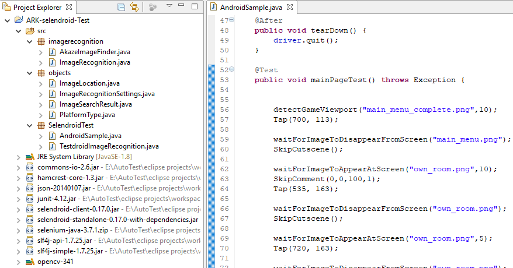This screenshot has height=268, width=513.
Task: Click line number 56 in the gutter
Action: (x=224, y=110)
